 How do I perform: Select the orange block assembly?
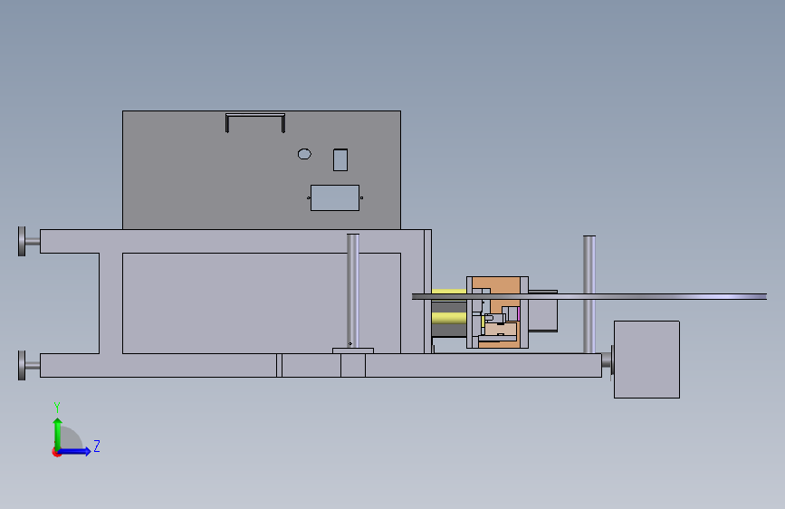click(498, 312)
